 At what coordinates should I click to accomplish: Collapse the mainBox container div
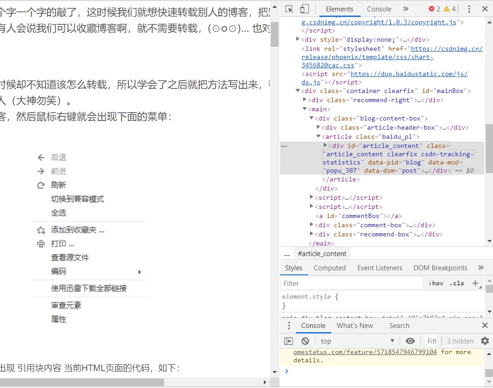[x=297, y=91]
